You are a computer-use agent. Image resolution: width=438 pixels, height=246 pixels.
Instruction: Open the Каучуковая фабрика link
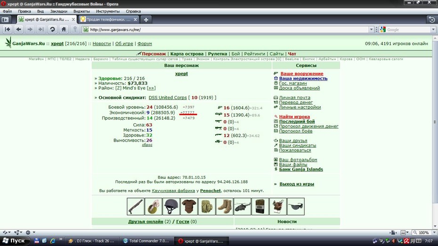tap(173, 191)
